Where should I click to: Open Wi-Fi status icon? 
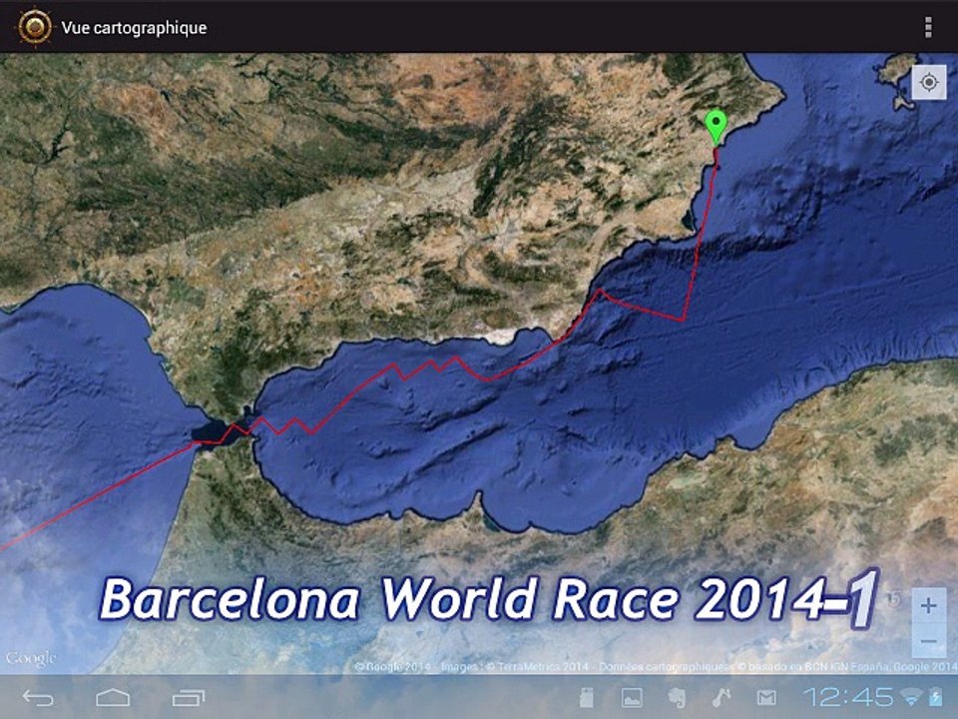(911, 698)
